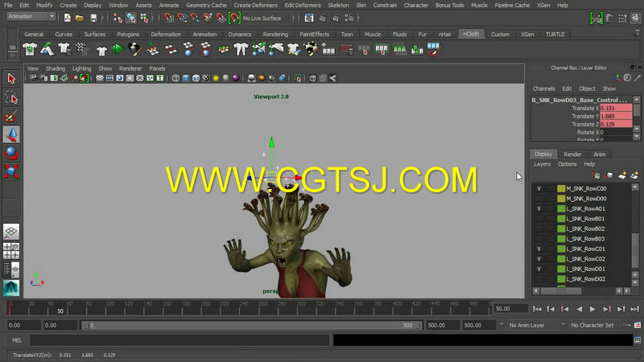This screenshot has width=644, height=362.
Task: Click the textured checker icon in viewport
Action: [206, 78]
